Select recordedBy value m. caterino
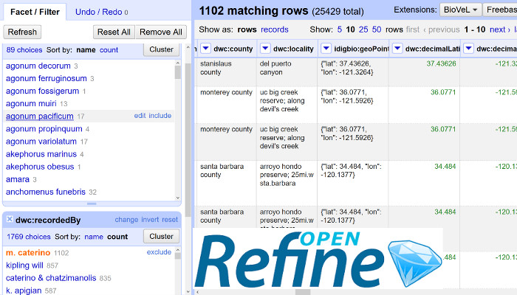This screenshot has height=295, width=517. (28, 252)
